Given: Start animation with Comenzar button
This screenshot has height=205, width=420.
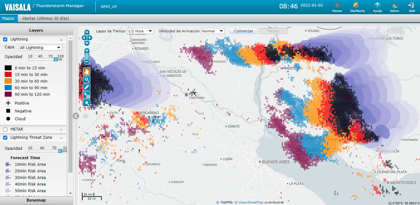Looking at the screenshot, I should 244,31.
